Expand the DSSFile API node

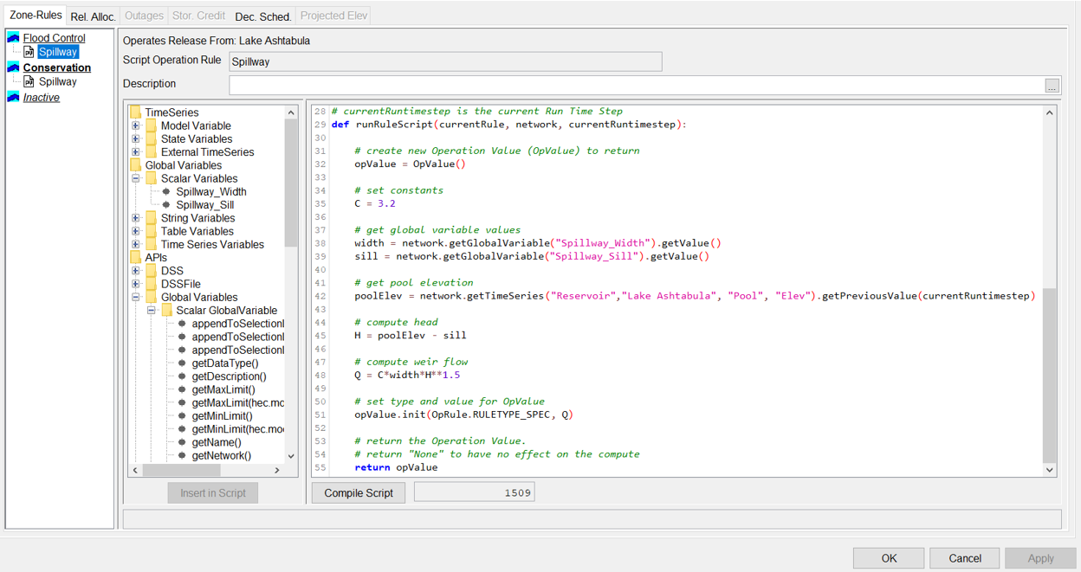(x=136, y=284)
